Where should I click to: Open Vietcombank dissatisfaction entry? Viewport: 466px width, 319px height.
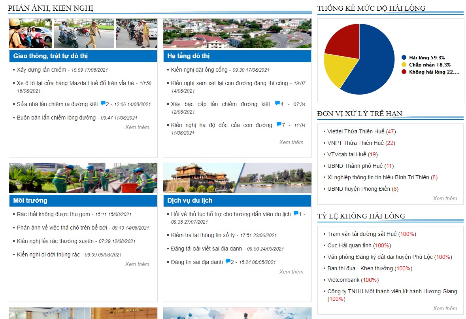click(343, 280)
